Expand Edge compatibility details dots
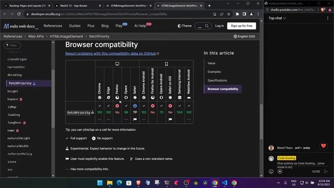 109,120
